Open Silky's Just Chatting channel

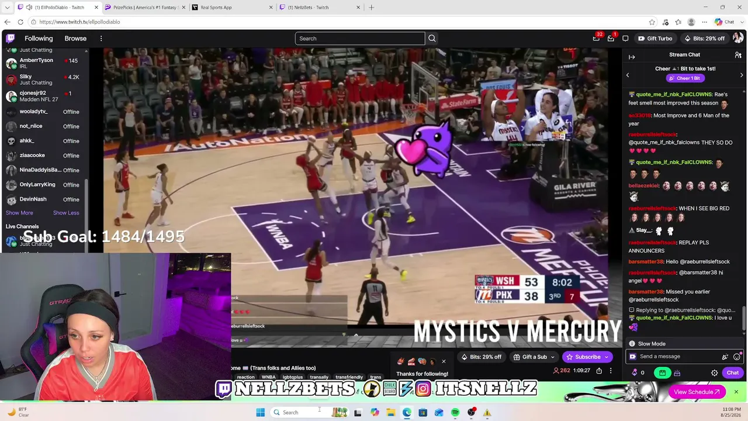pyautogui.click(x=44, y=80)
